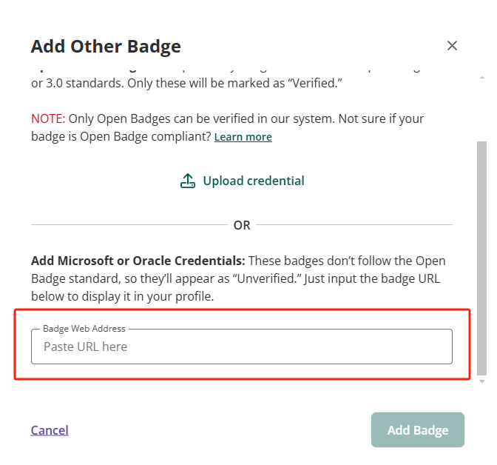Click the Add Other Badge heading

[x=106, y=47]
